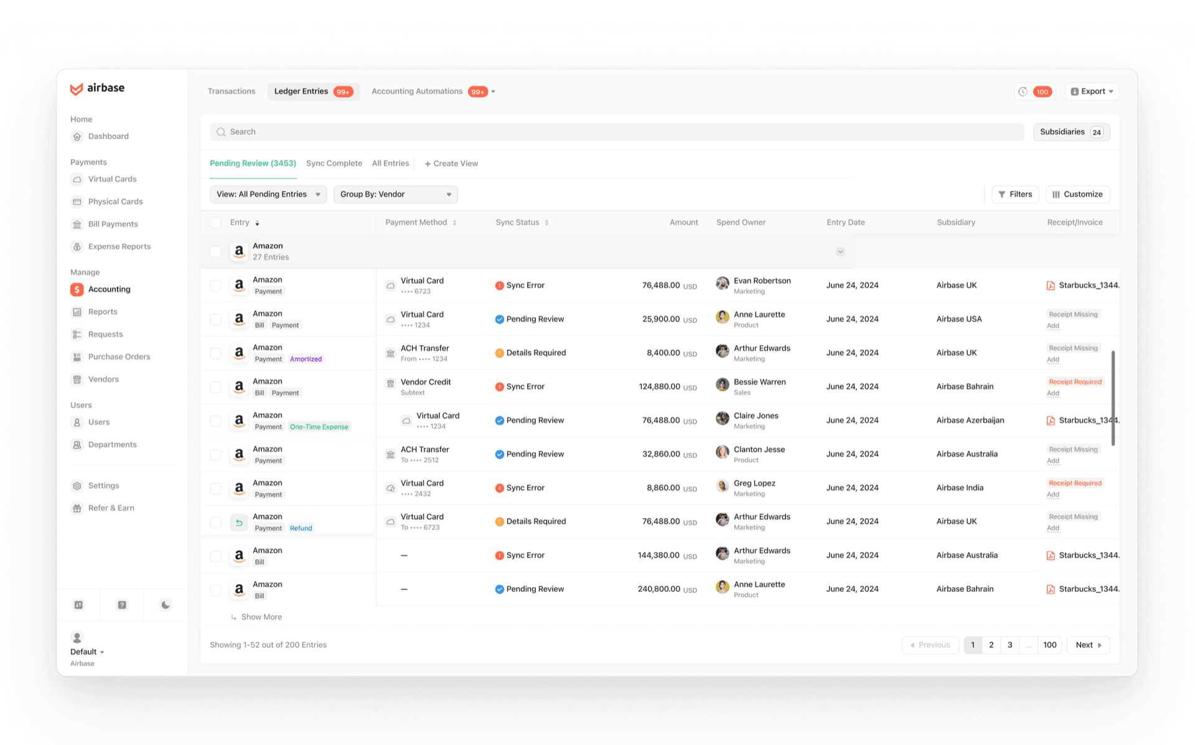Check the Greg Lopez entry checkbox
Screen dimensions: 1195x745
tap(215, 488)
